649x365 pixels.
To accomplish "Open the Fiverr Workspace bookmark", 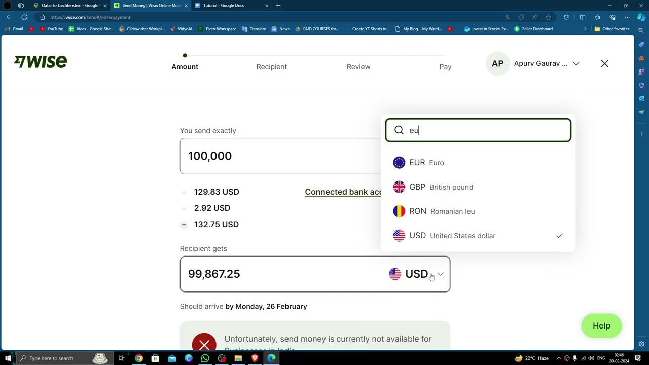I will pyautogui.click(x=217, y=29).
